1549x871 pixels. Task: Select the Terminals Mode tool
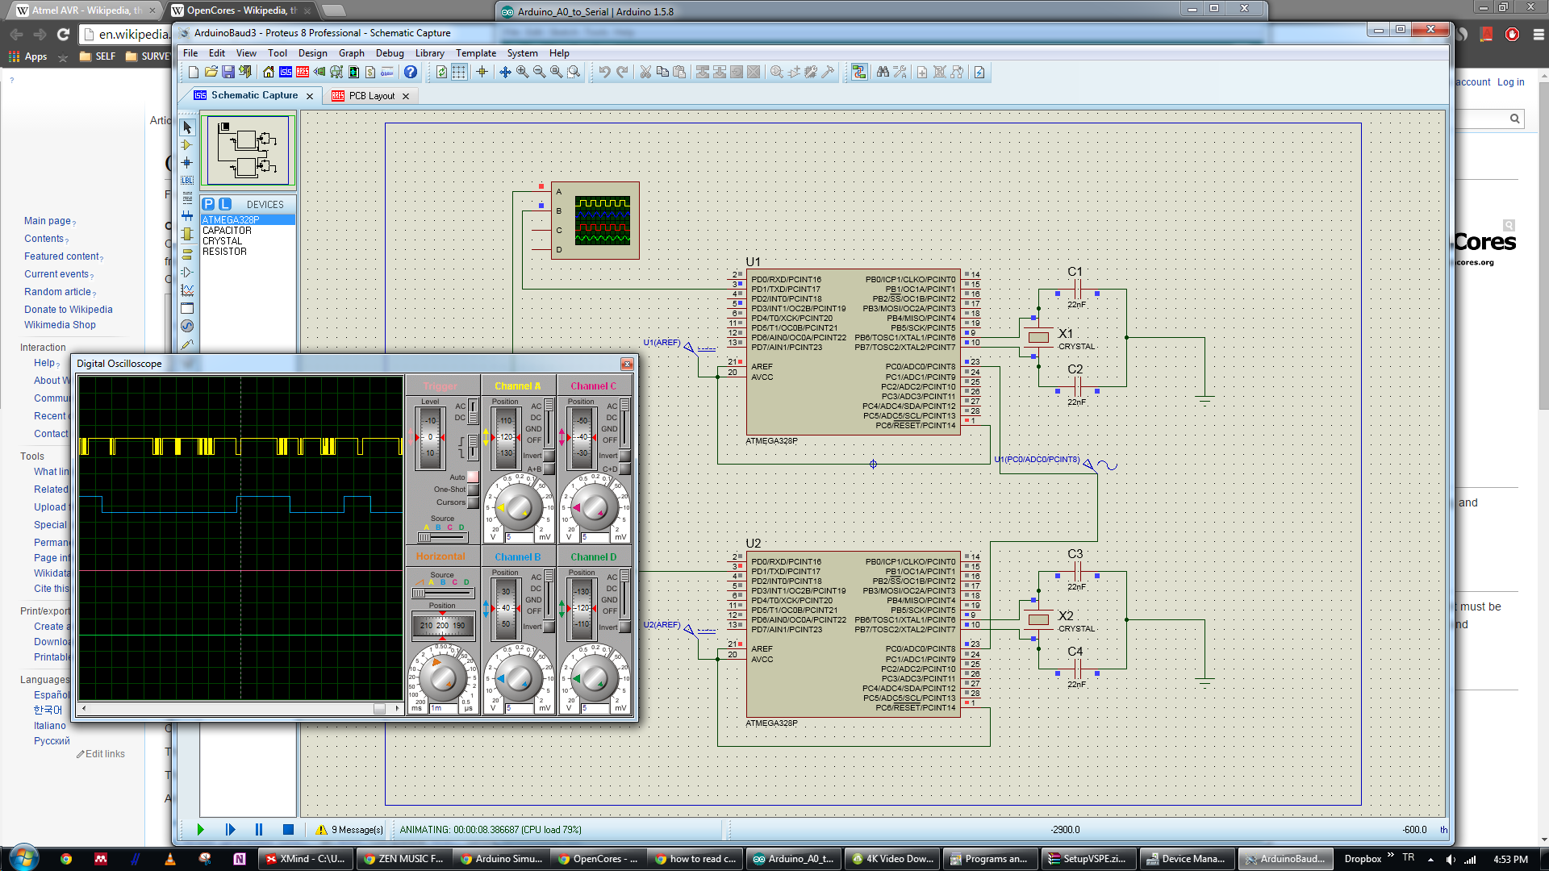[187, 253]
